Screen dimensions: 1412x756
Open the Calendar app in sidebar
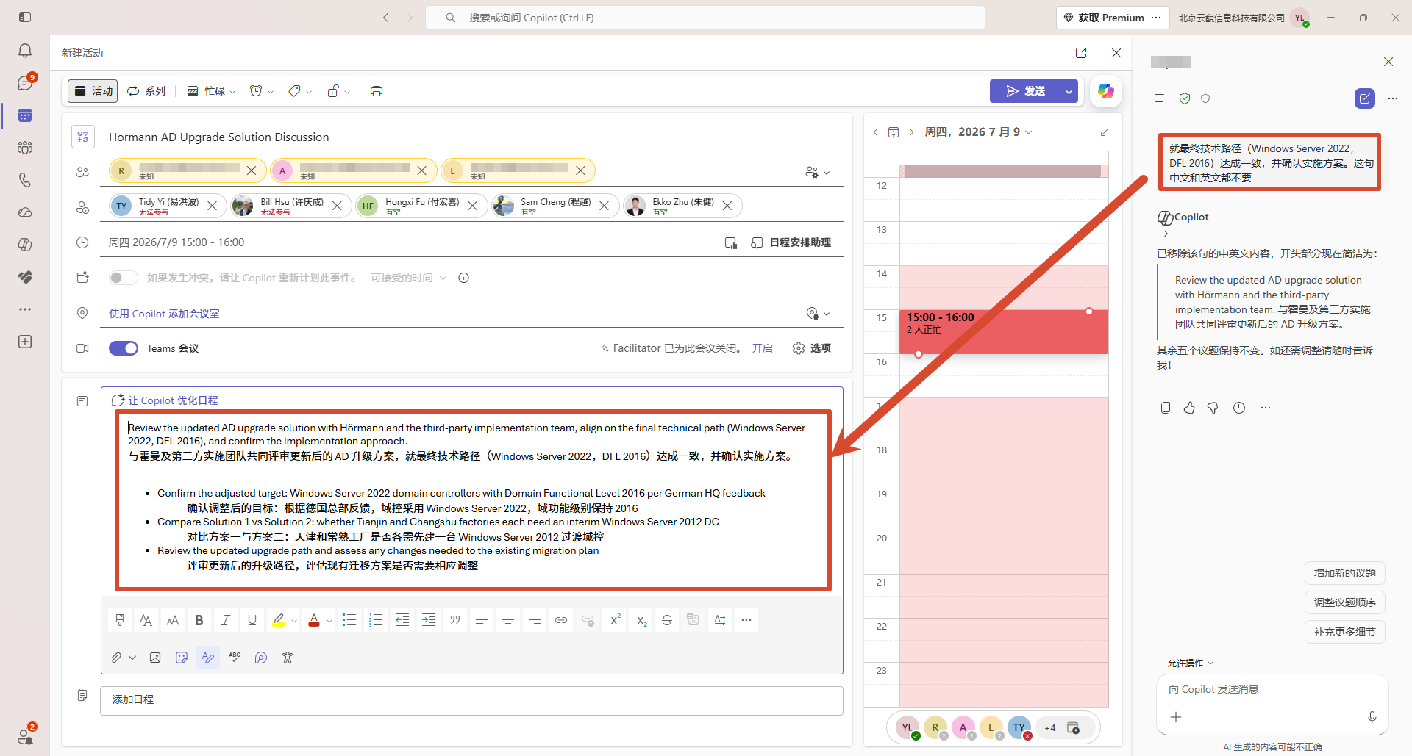(25, 115)
